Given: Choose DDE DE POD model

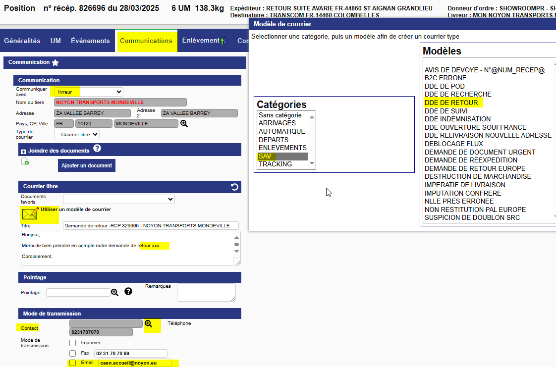Looking at the screenshot, I should coord(445,87).
